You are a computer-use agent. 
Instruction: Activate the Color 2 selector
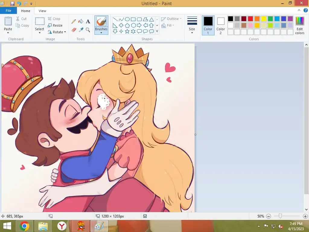click(x=221, y=25)
